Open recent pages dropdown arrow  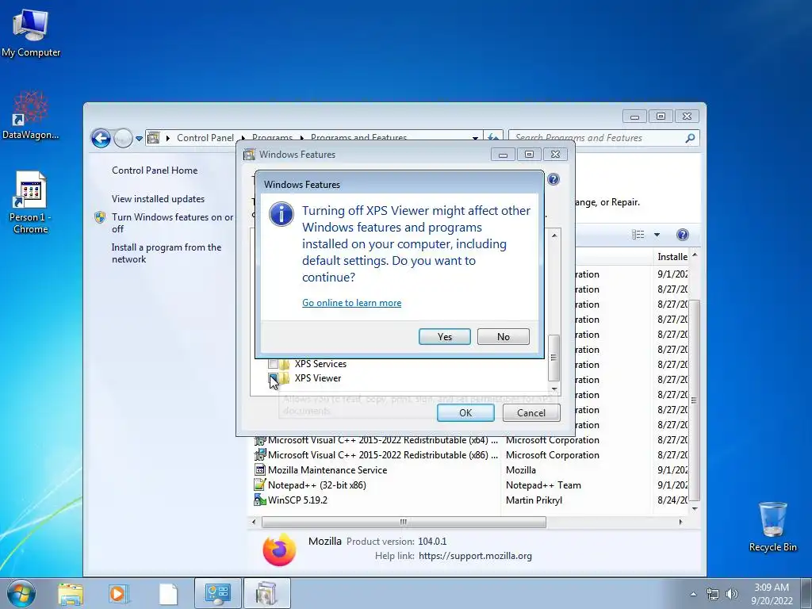click(139, 138)
